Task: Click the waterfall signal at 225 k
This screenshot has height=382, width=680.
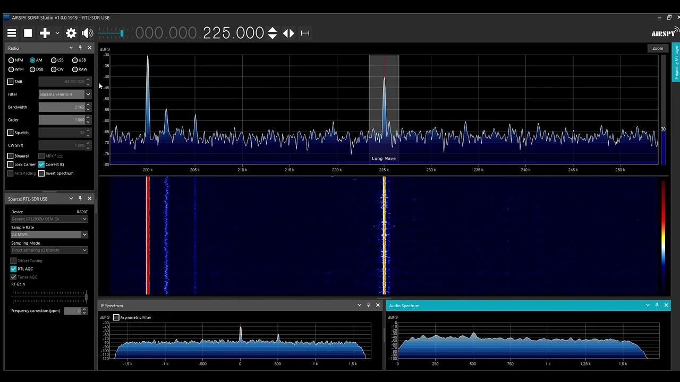Action: click(384, 236)
